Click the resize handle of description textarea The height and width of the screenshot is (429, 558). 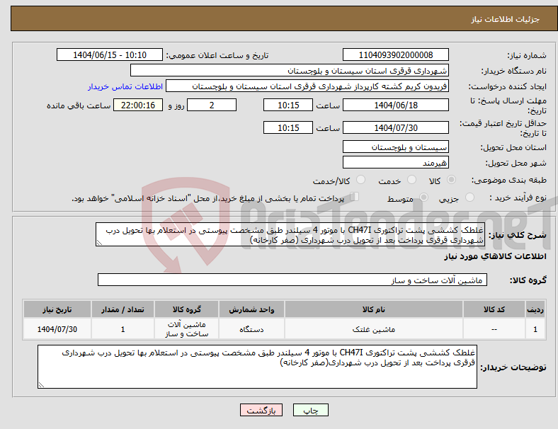[99, 243]
